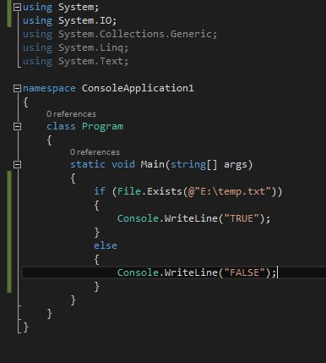Place cursor in "FALSE" string literal
326x363 pixels.
tap(244, 272)
